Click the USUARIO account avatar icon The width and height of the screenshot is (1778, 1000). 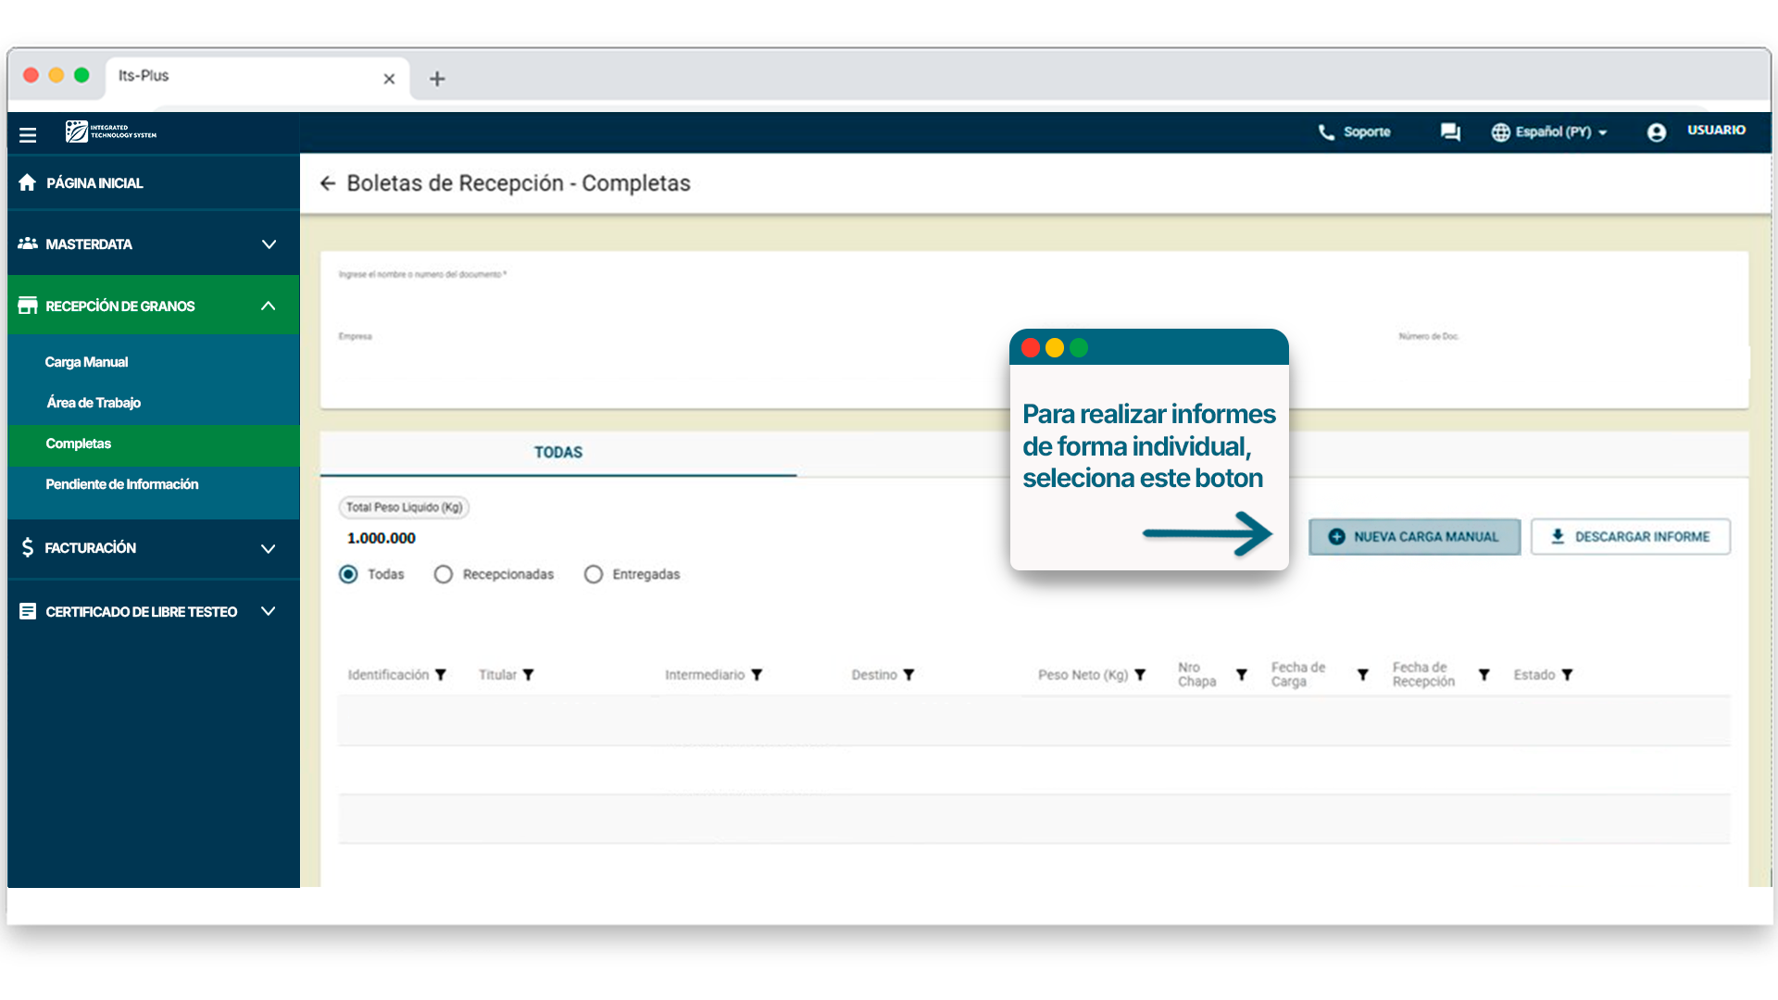1657,132
